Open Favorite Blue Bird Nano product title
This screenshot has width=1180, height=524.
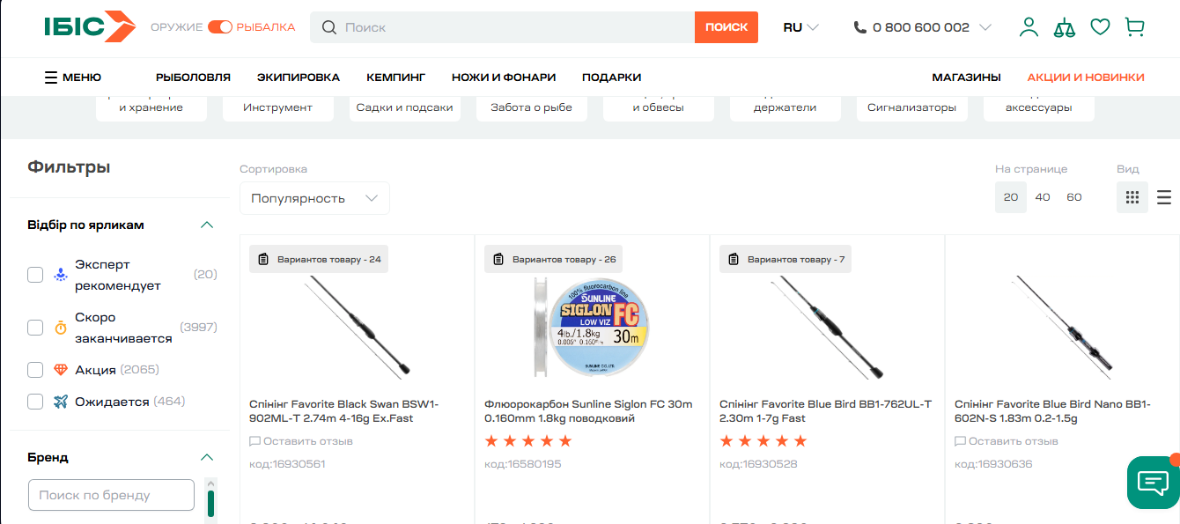tap(1052, 411)
